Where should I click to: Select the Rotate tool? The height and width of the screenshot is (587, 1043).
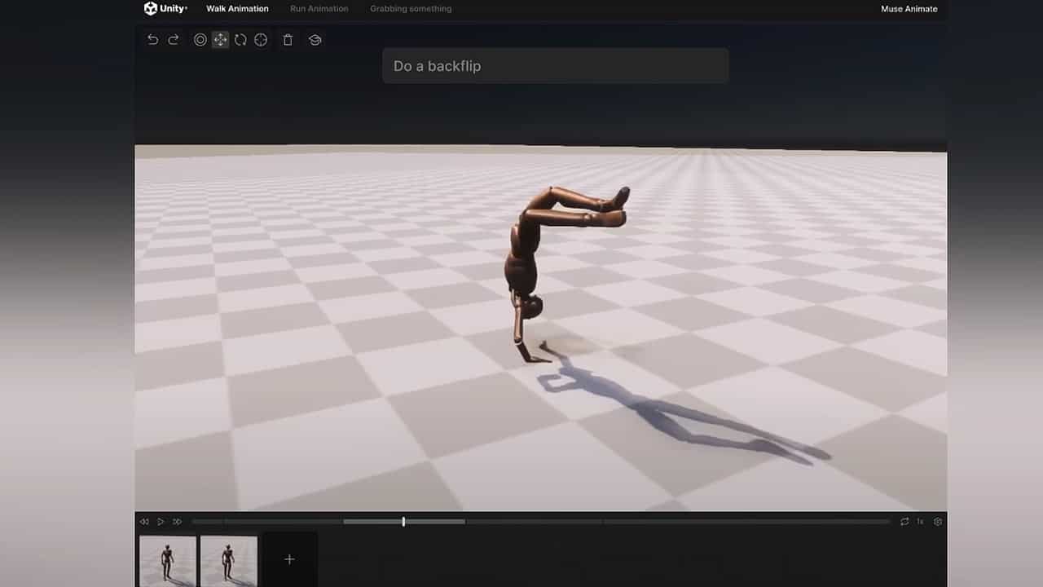click(240, 39)
